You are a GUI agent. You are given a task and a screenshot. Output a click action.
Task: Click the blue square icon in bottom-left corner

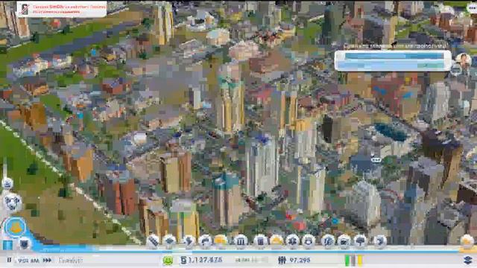[7, 245]
